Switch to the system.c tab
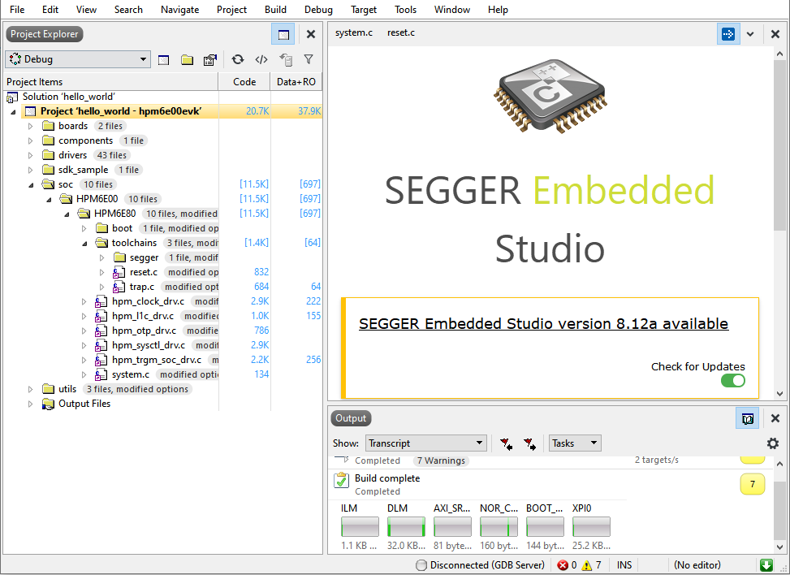 pos(354,32)
